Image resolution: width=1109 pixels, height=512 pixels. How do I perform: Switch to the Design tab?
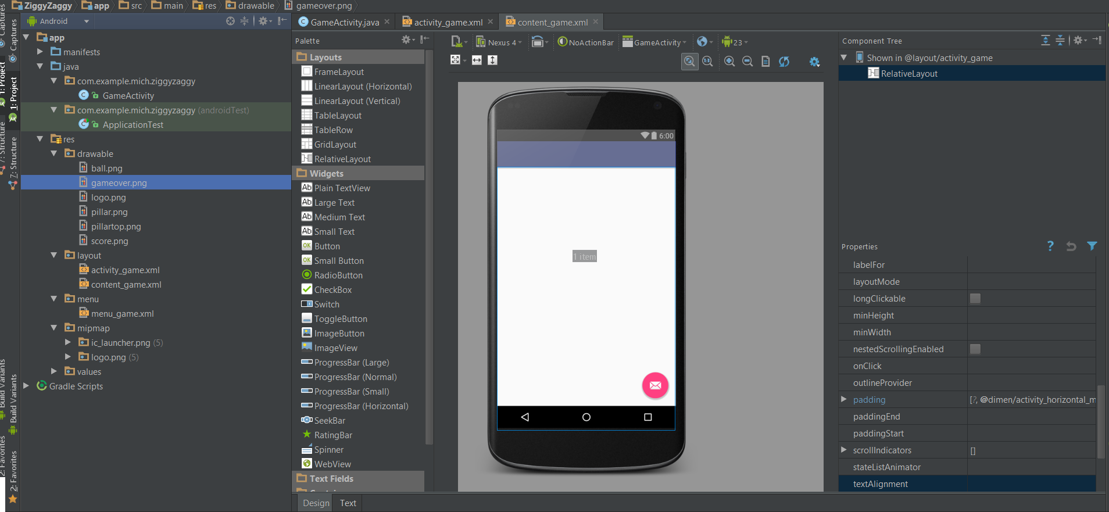click(x=316, y=503)
